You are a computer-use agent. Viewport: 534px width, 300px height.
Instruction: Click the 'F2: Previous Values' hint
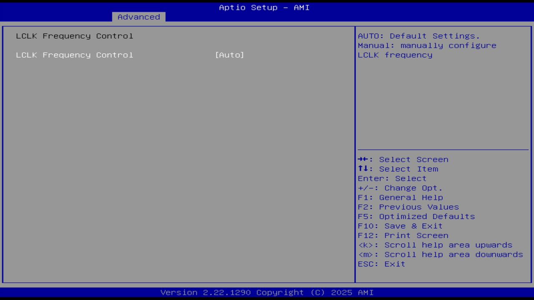(x=408, y=207)
